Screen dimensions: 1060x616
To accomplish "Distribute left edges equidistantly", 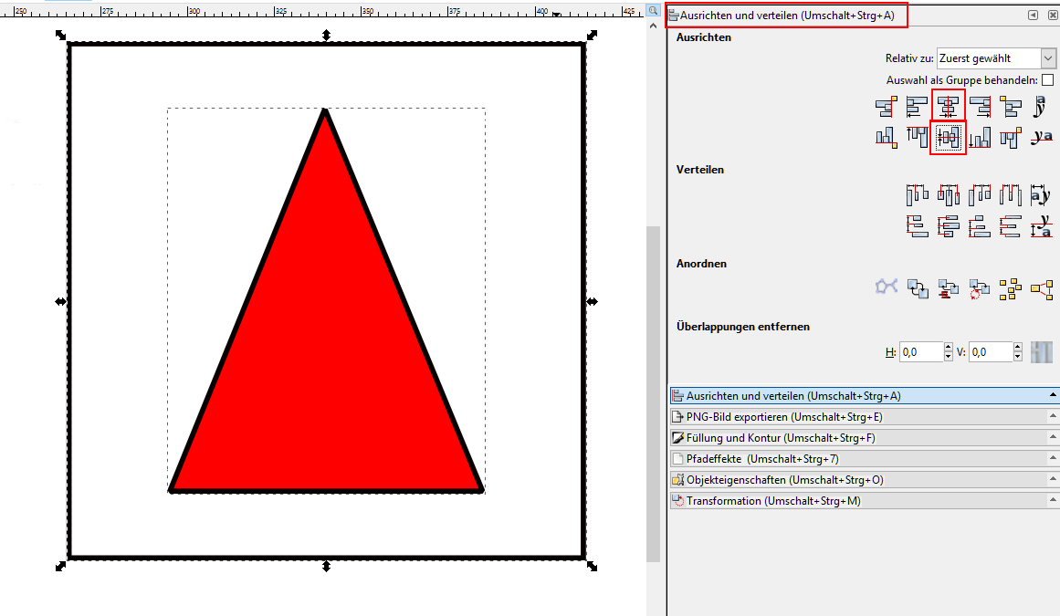I will tap(917, 195).
